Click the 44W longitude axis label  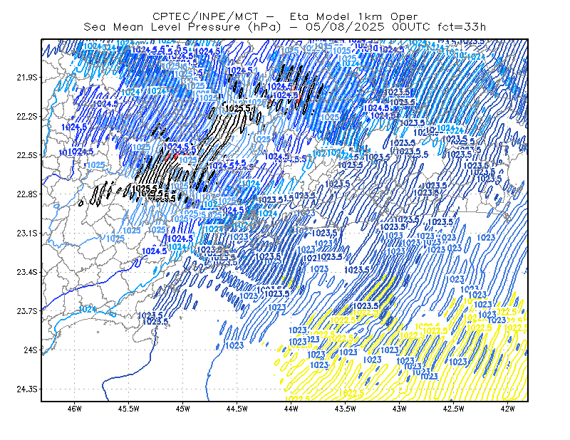tap(291, 409)
